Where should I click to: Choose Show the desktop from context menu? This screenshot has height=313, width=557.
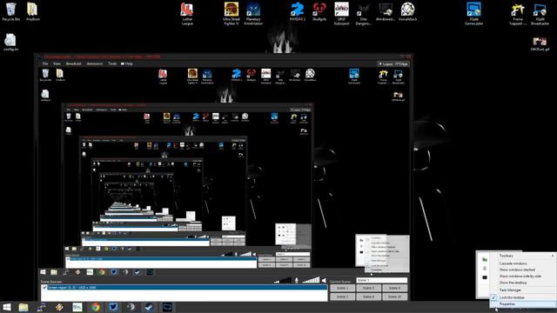pos(522,283)
